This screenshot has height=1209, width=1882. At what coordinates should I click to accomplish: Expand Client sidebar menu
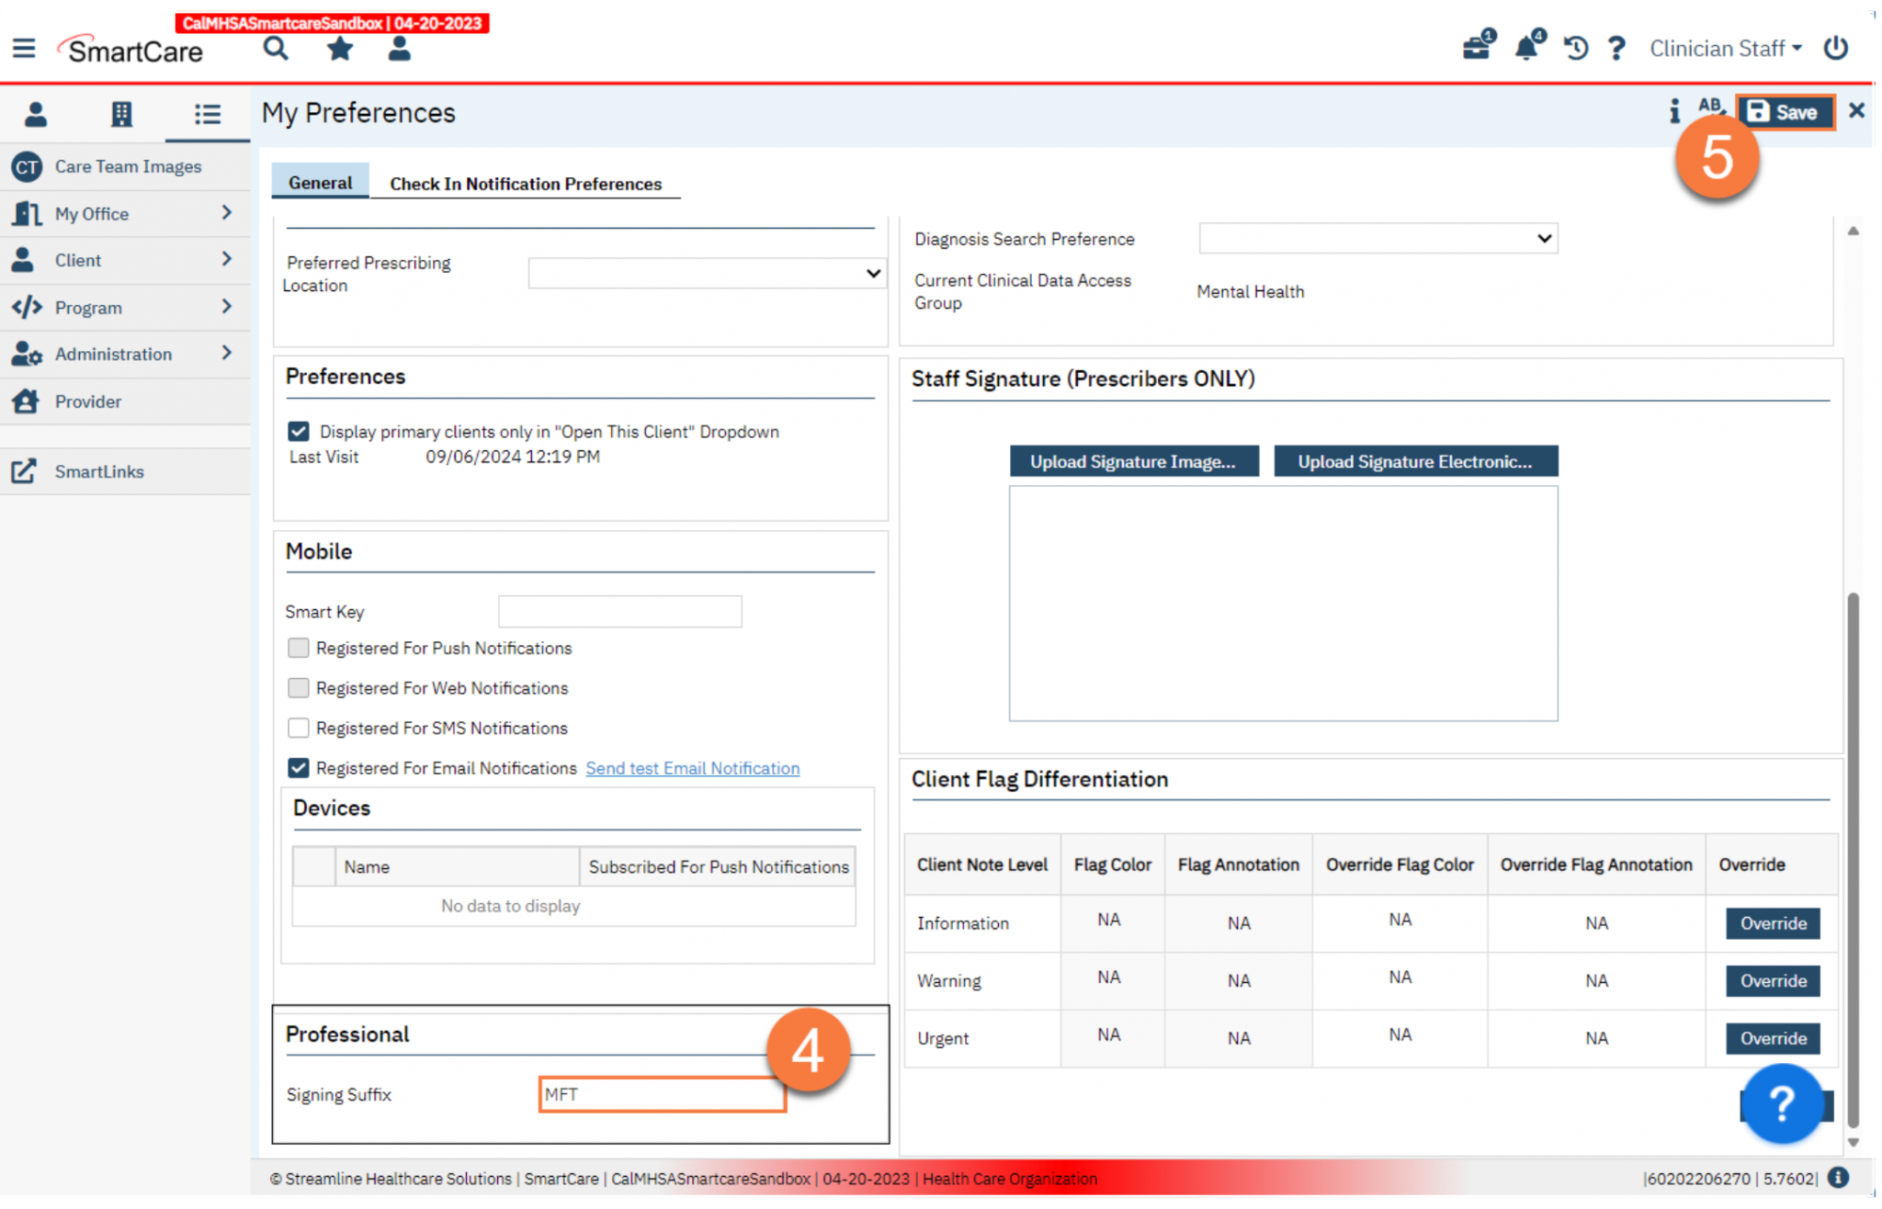pyautogui.click(x=125, y=260)
